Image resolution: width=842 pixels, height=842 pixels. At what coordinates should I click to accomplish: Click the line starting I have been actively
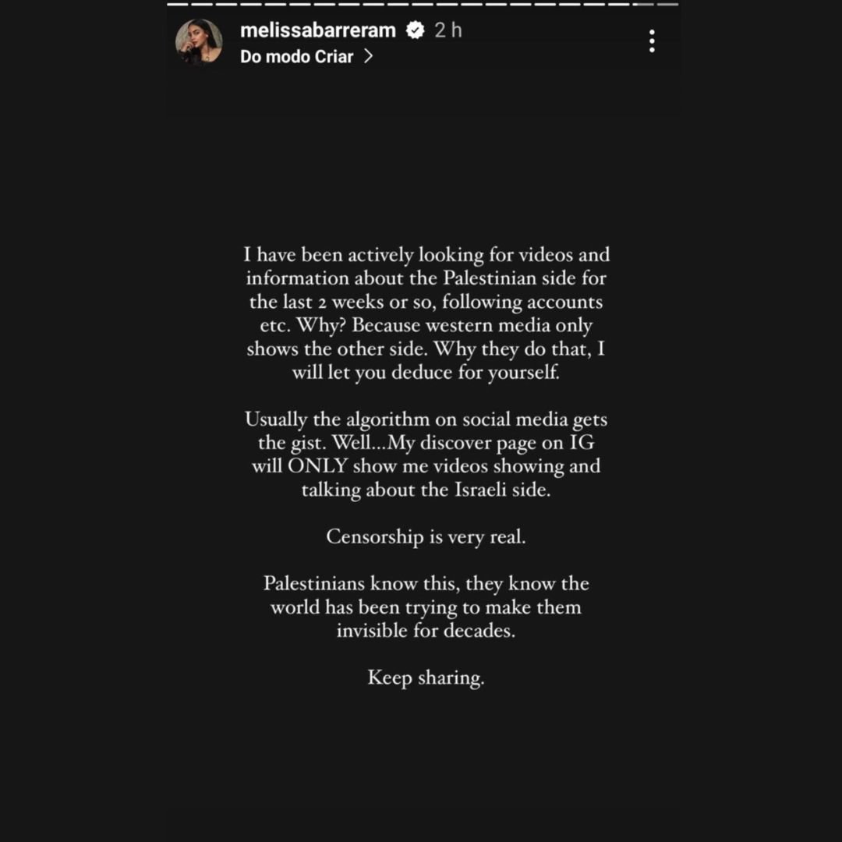(426, 255)
